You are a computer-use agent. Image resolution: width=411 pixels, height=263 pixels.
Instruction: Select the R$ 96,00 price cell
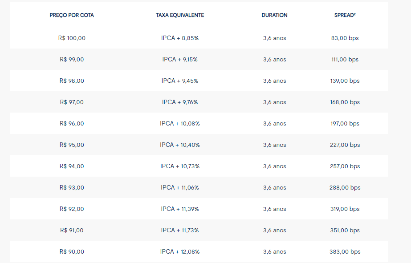click(x=72, y=123)
